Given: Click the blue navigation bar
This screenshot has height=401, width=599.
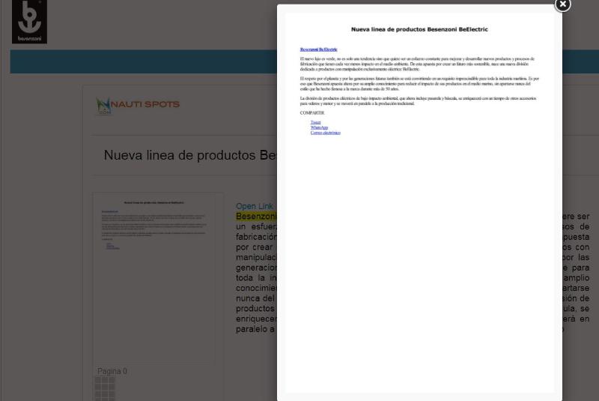Looking at the screenshot, I should click(x=142, y=61).
